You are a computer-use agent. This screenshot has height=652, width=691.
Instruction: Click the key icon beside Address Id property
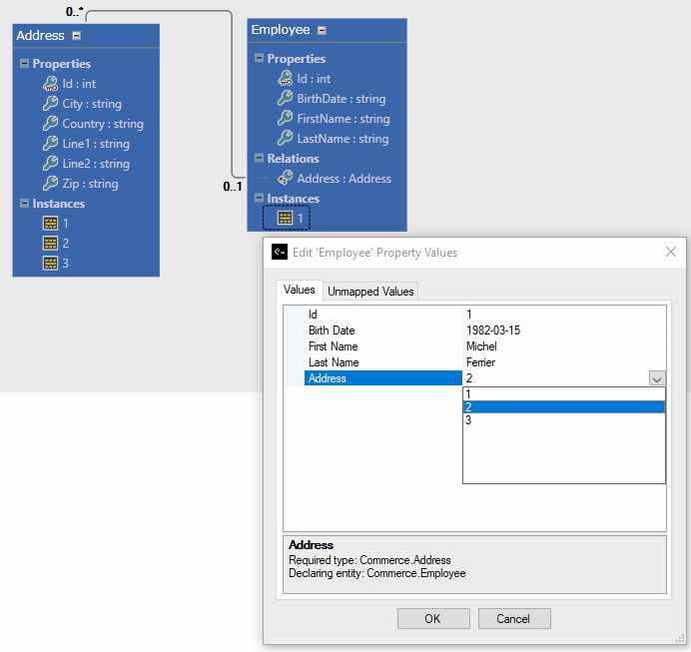(x=50, y=84)
